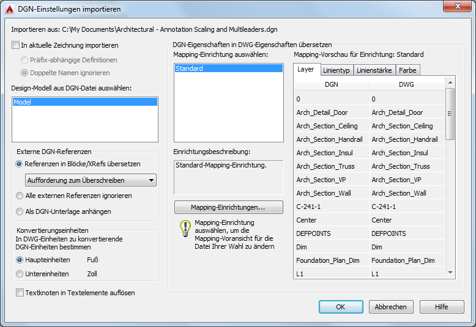The image size is (476, 327).
Task: Select Model in the design model list
Action: pyautogui.click(x=85, y=102)
